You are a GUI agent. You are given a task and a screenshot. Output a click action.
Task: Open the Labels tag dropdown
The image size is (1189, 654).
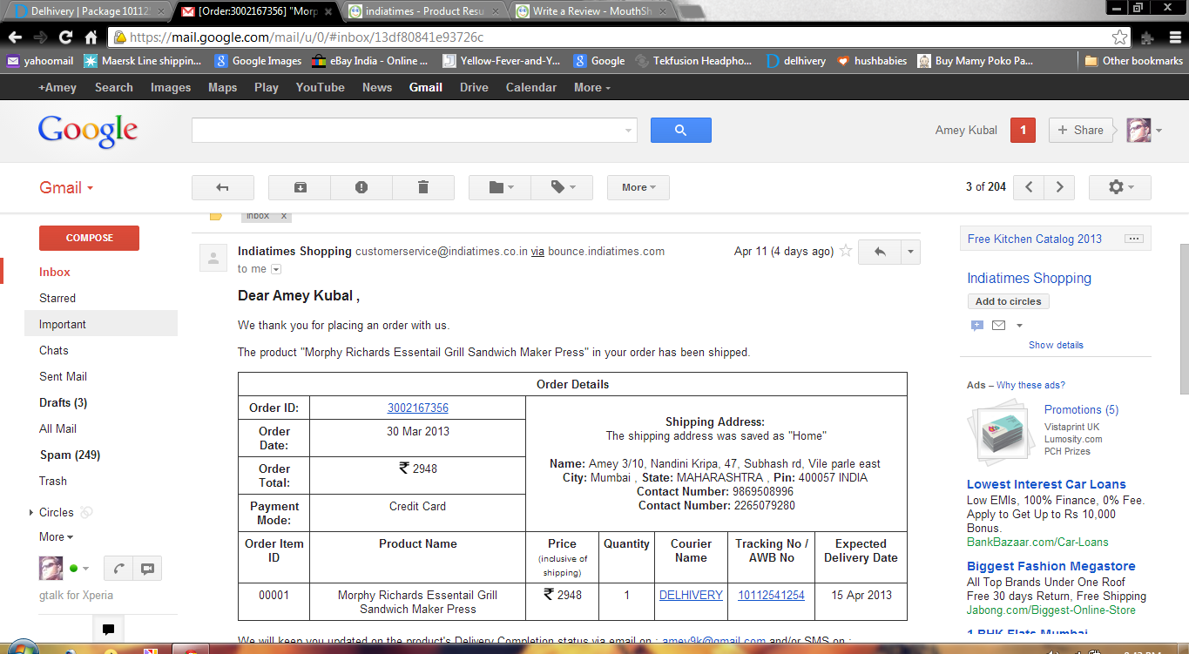(x=562, y=187)
